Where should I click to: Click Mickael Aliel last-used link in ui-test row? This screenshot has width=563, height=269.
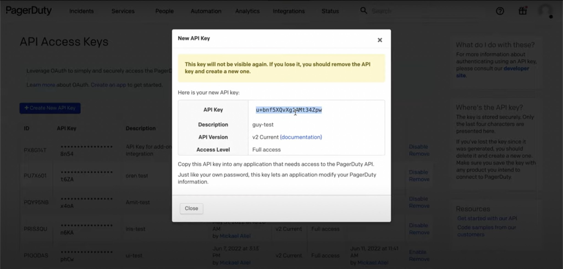373,263
